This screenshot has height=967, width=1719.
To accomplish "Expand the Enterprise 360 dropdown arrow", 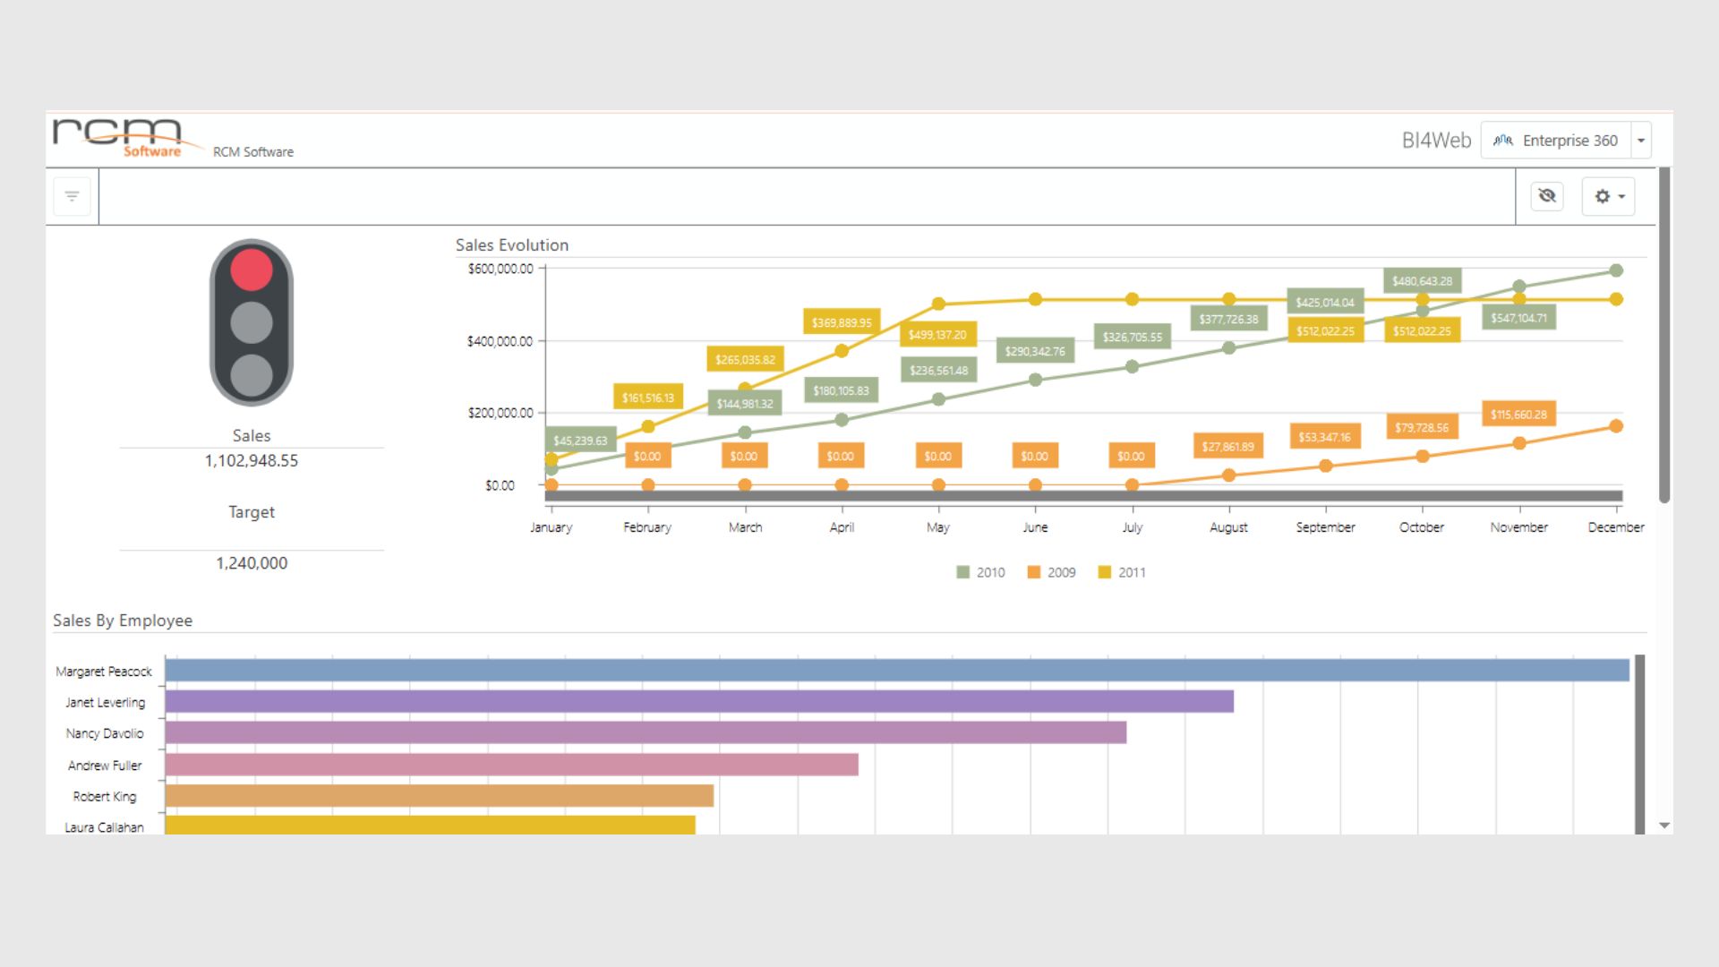I will pyautogui.click(x=1641, y=141).
